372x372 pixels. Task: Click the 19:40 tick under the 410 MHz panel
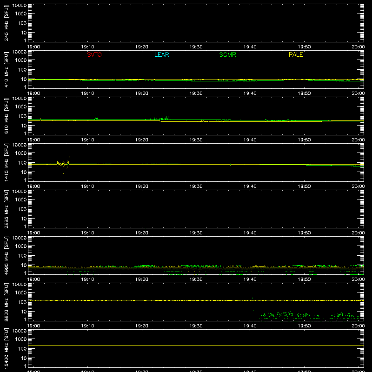[x=250, y=93]
